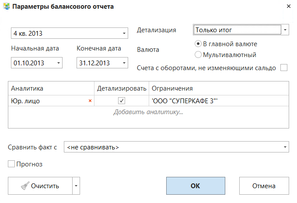Click the Отмена button
The image size is (297, 203).
(x=264, y=186)
